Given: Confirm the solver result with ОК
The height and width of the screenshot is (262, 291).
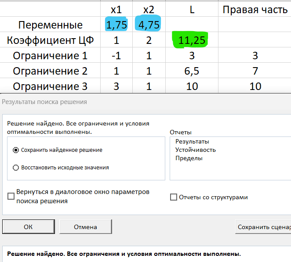Looking at the screenshot, I should point(29,227).
